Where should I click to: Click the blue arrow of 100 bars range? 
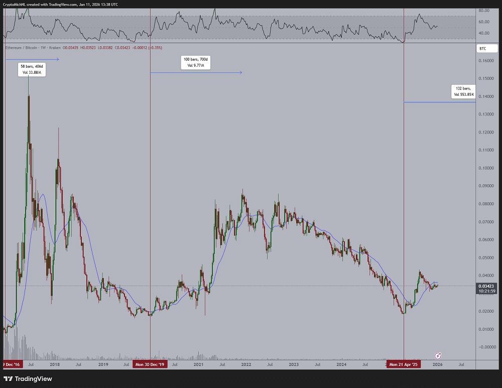[x=196, y=73]
